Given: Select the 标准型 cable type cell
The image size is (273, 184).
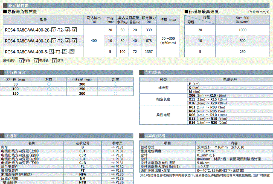Looking at the screenshot, I should click(x=163, y=88).
